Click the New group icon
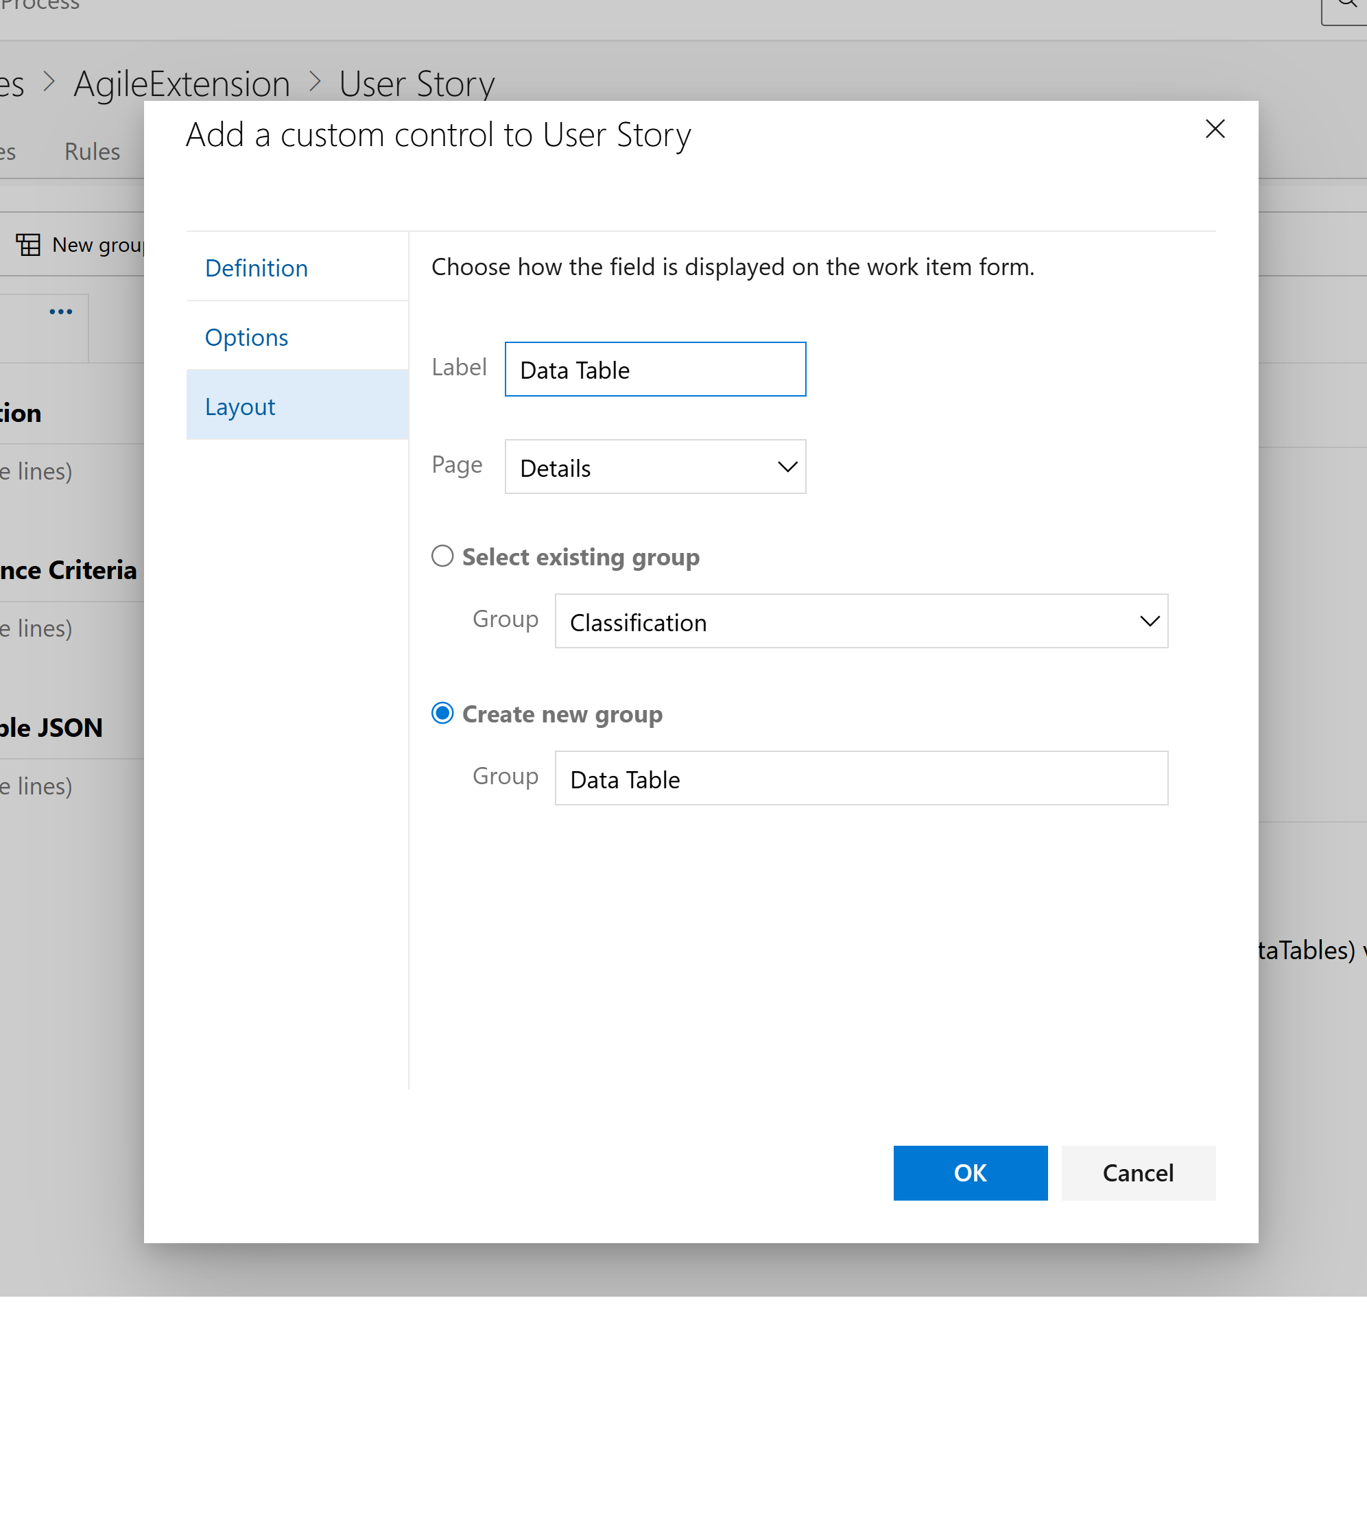The image size is (1367, 1532). (29, 244)
